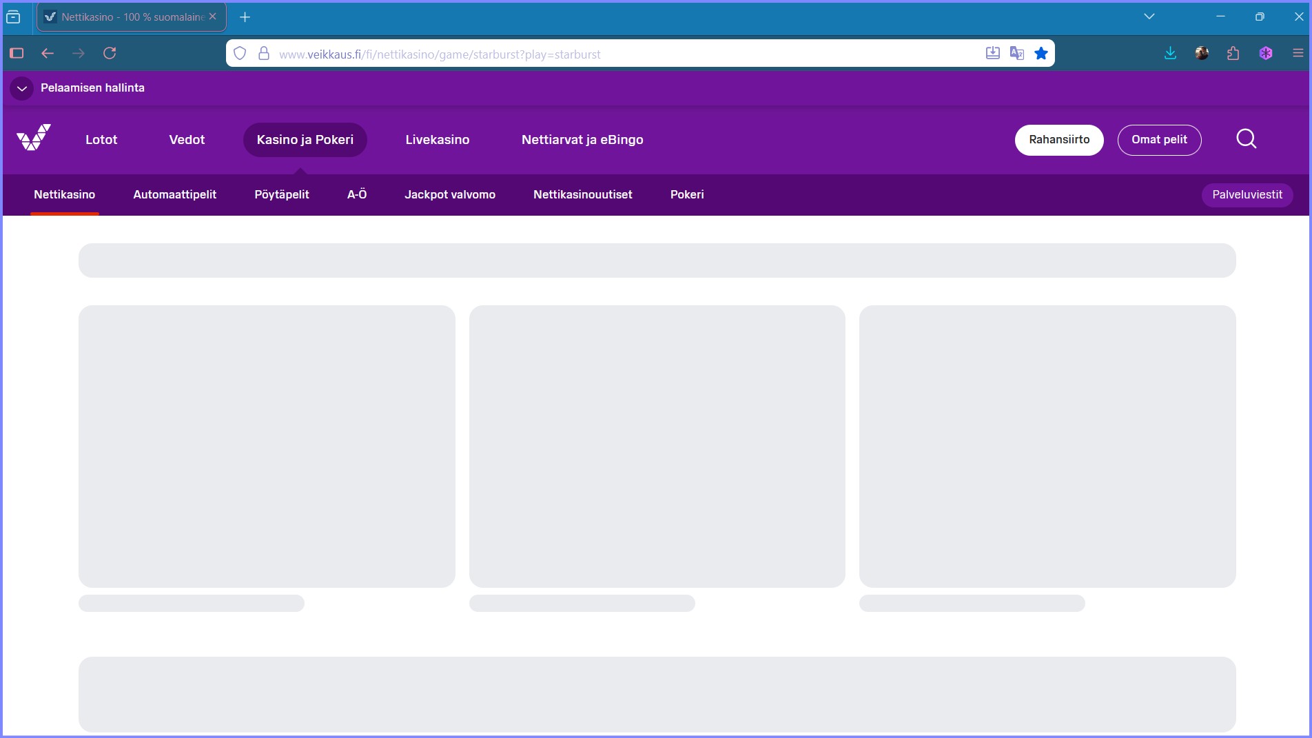
Task: Open the browser downloads arrow icon
Action: (1170, 54)
